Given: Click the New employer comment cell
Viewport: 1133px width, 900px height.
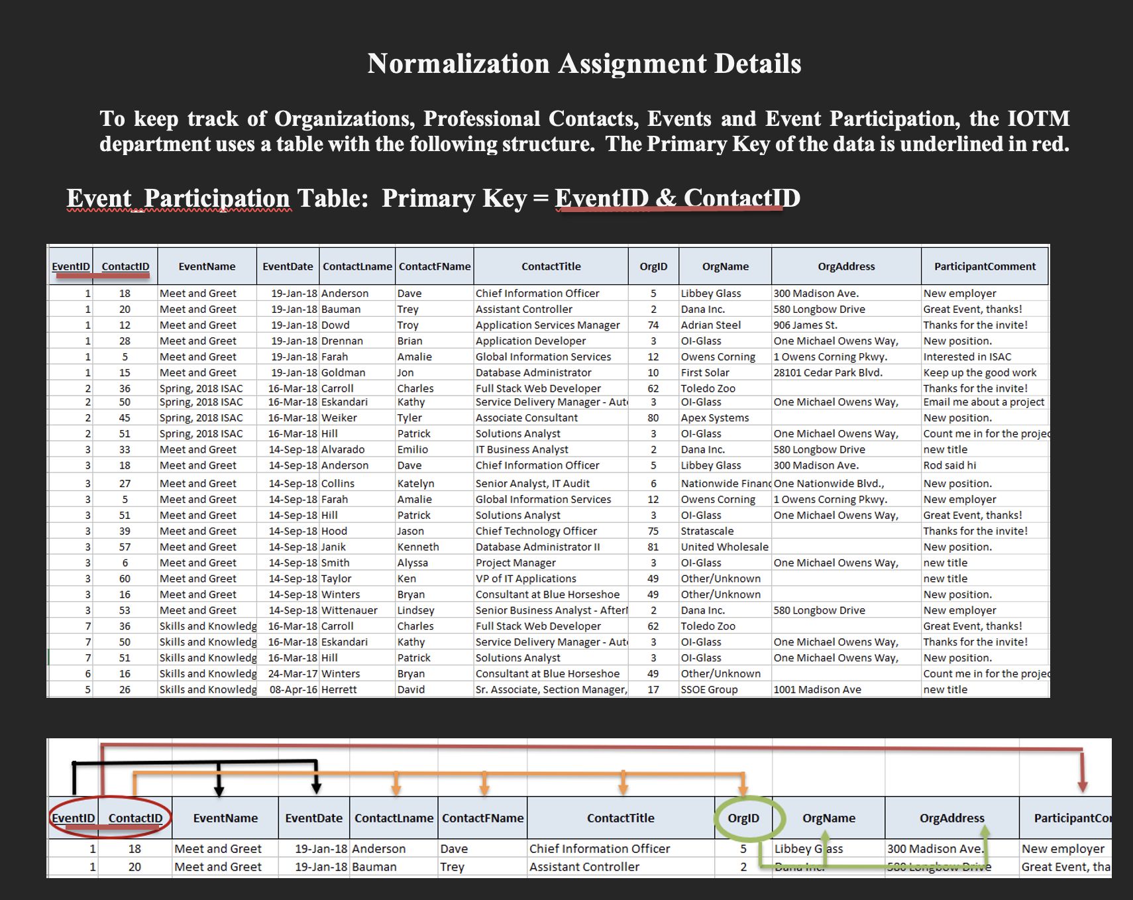Looking at the screenshot, I should pos(961,293).
